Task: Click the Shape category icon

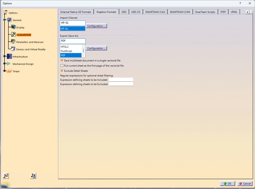Action: coord(9,71)
